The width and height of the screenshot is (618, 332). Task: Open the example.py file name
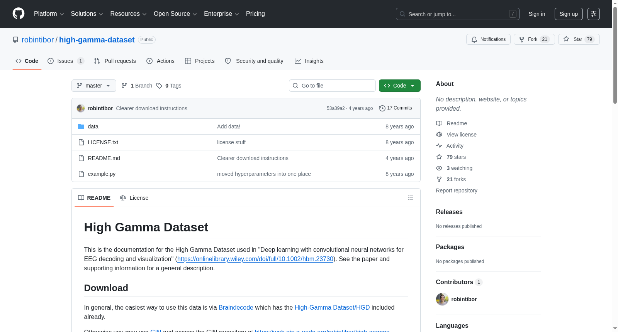coord(102,174)
